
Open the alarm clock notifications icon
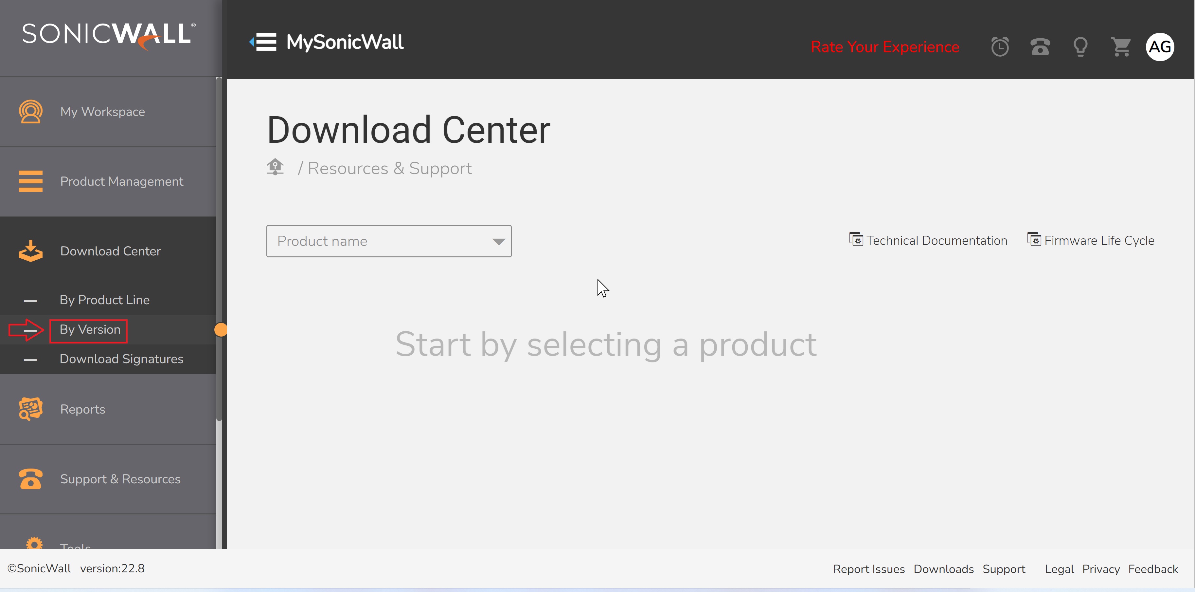[1000, 47]
